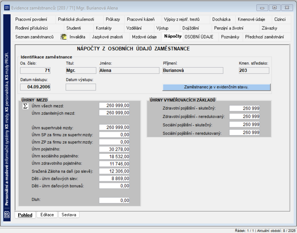Click the Jméno field showing Alena
The width and height of the screenshot is (297, 233).
click(x=129, y=70)
